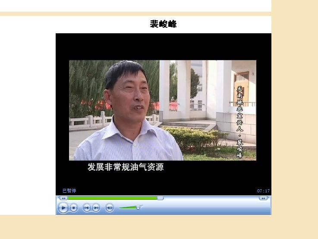
Task: Click the 已暂停 status text
Action: (69, 191)
